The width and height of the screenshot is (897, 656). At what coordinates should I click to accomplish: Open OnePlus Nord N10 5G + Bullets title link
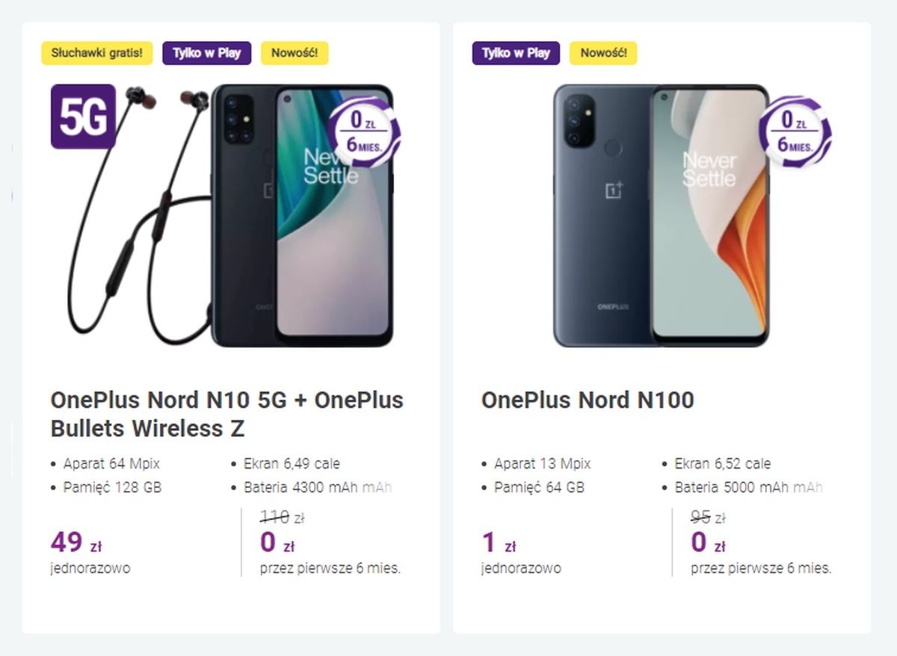coord(226,414)
